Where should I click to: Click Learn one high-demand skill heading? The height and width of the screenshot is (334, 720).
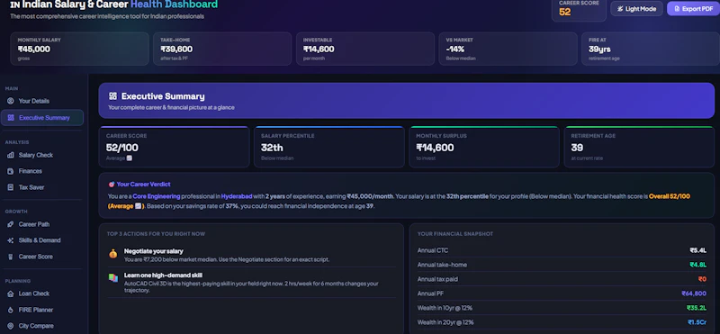coord(163,275)
